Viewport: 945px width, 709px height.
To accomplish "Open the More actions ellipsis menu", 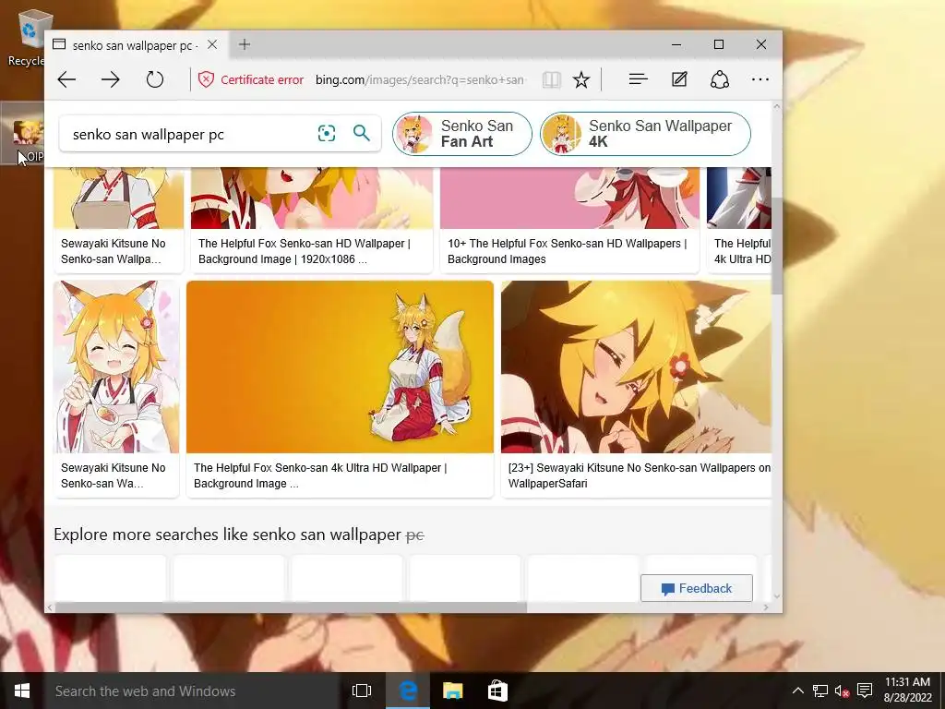I will (x=760, y=79).
